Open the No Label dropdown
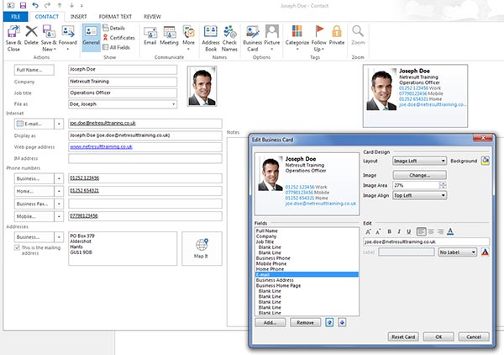 458,252
